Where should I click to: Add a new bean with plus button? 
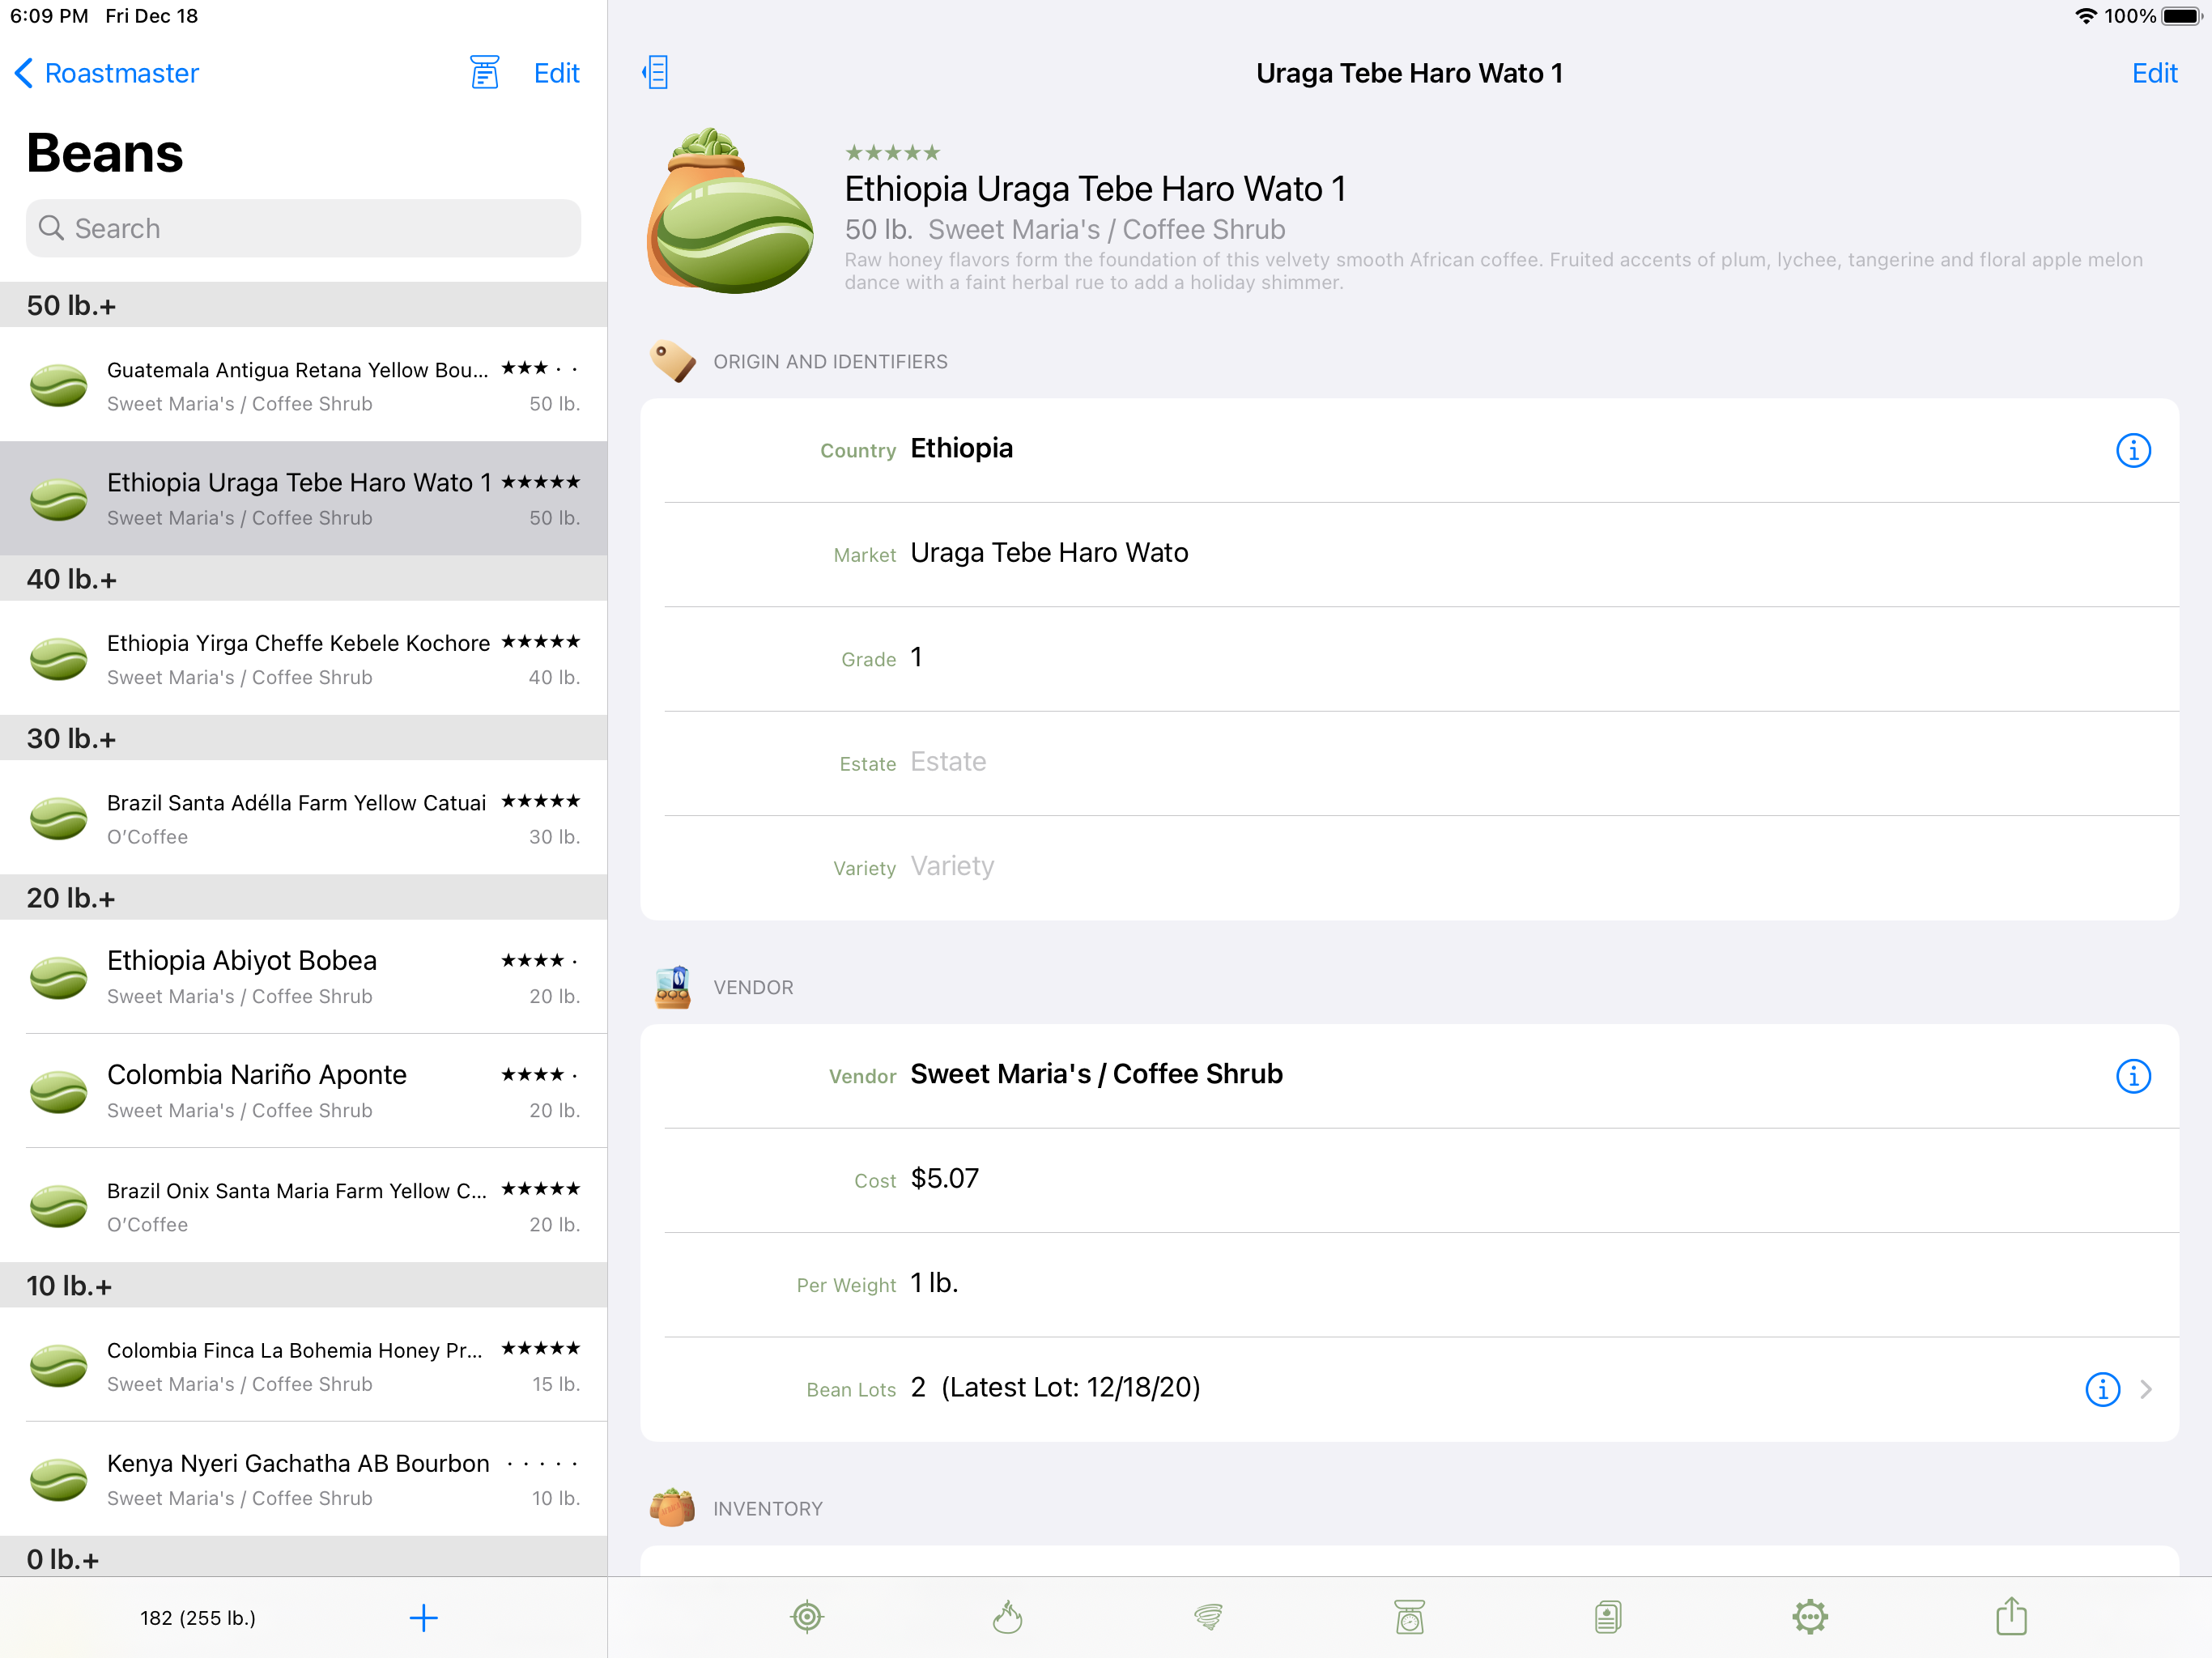pyautogui.click(x=423, y=1617)
